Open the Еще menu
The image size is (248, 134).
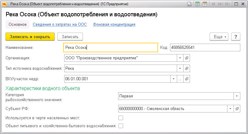pyautogui.click(x=219, y=37)
